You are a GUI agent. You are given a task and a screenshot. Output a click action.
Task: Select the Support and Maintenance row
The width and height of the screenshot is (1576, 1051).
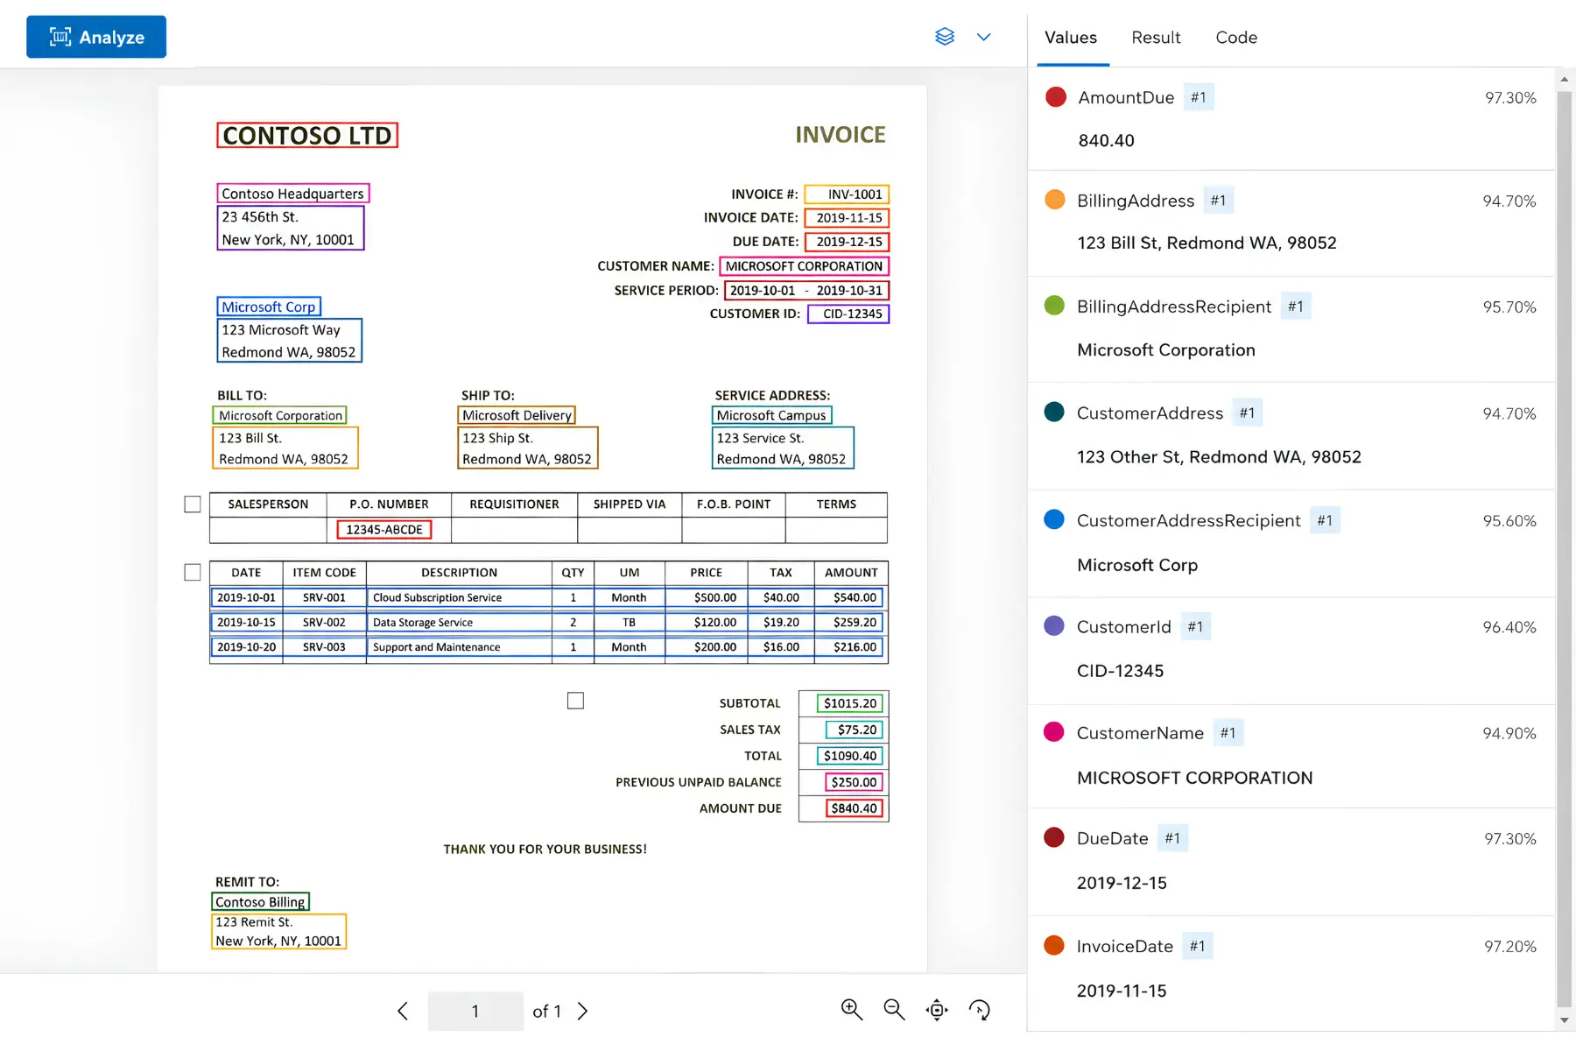547,647
